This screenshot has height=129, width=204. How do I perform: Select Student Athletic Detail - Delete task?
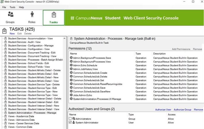click(34, 70)
